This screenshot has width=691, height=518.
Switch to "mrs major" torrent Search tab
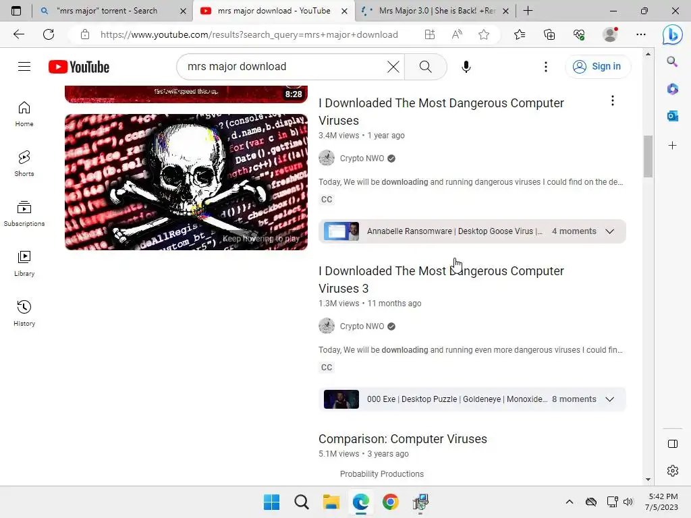pyautogui.click(x=107, y=11)
